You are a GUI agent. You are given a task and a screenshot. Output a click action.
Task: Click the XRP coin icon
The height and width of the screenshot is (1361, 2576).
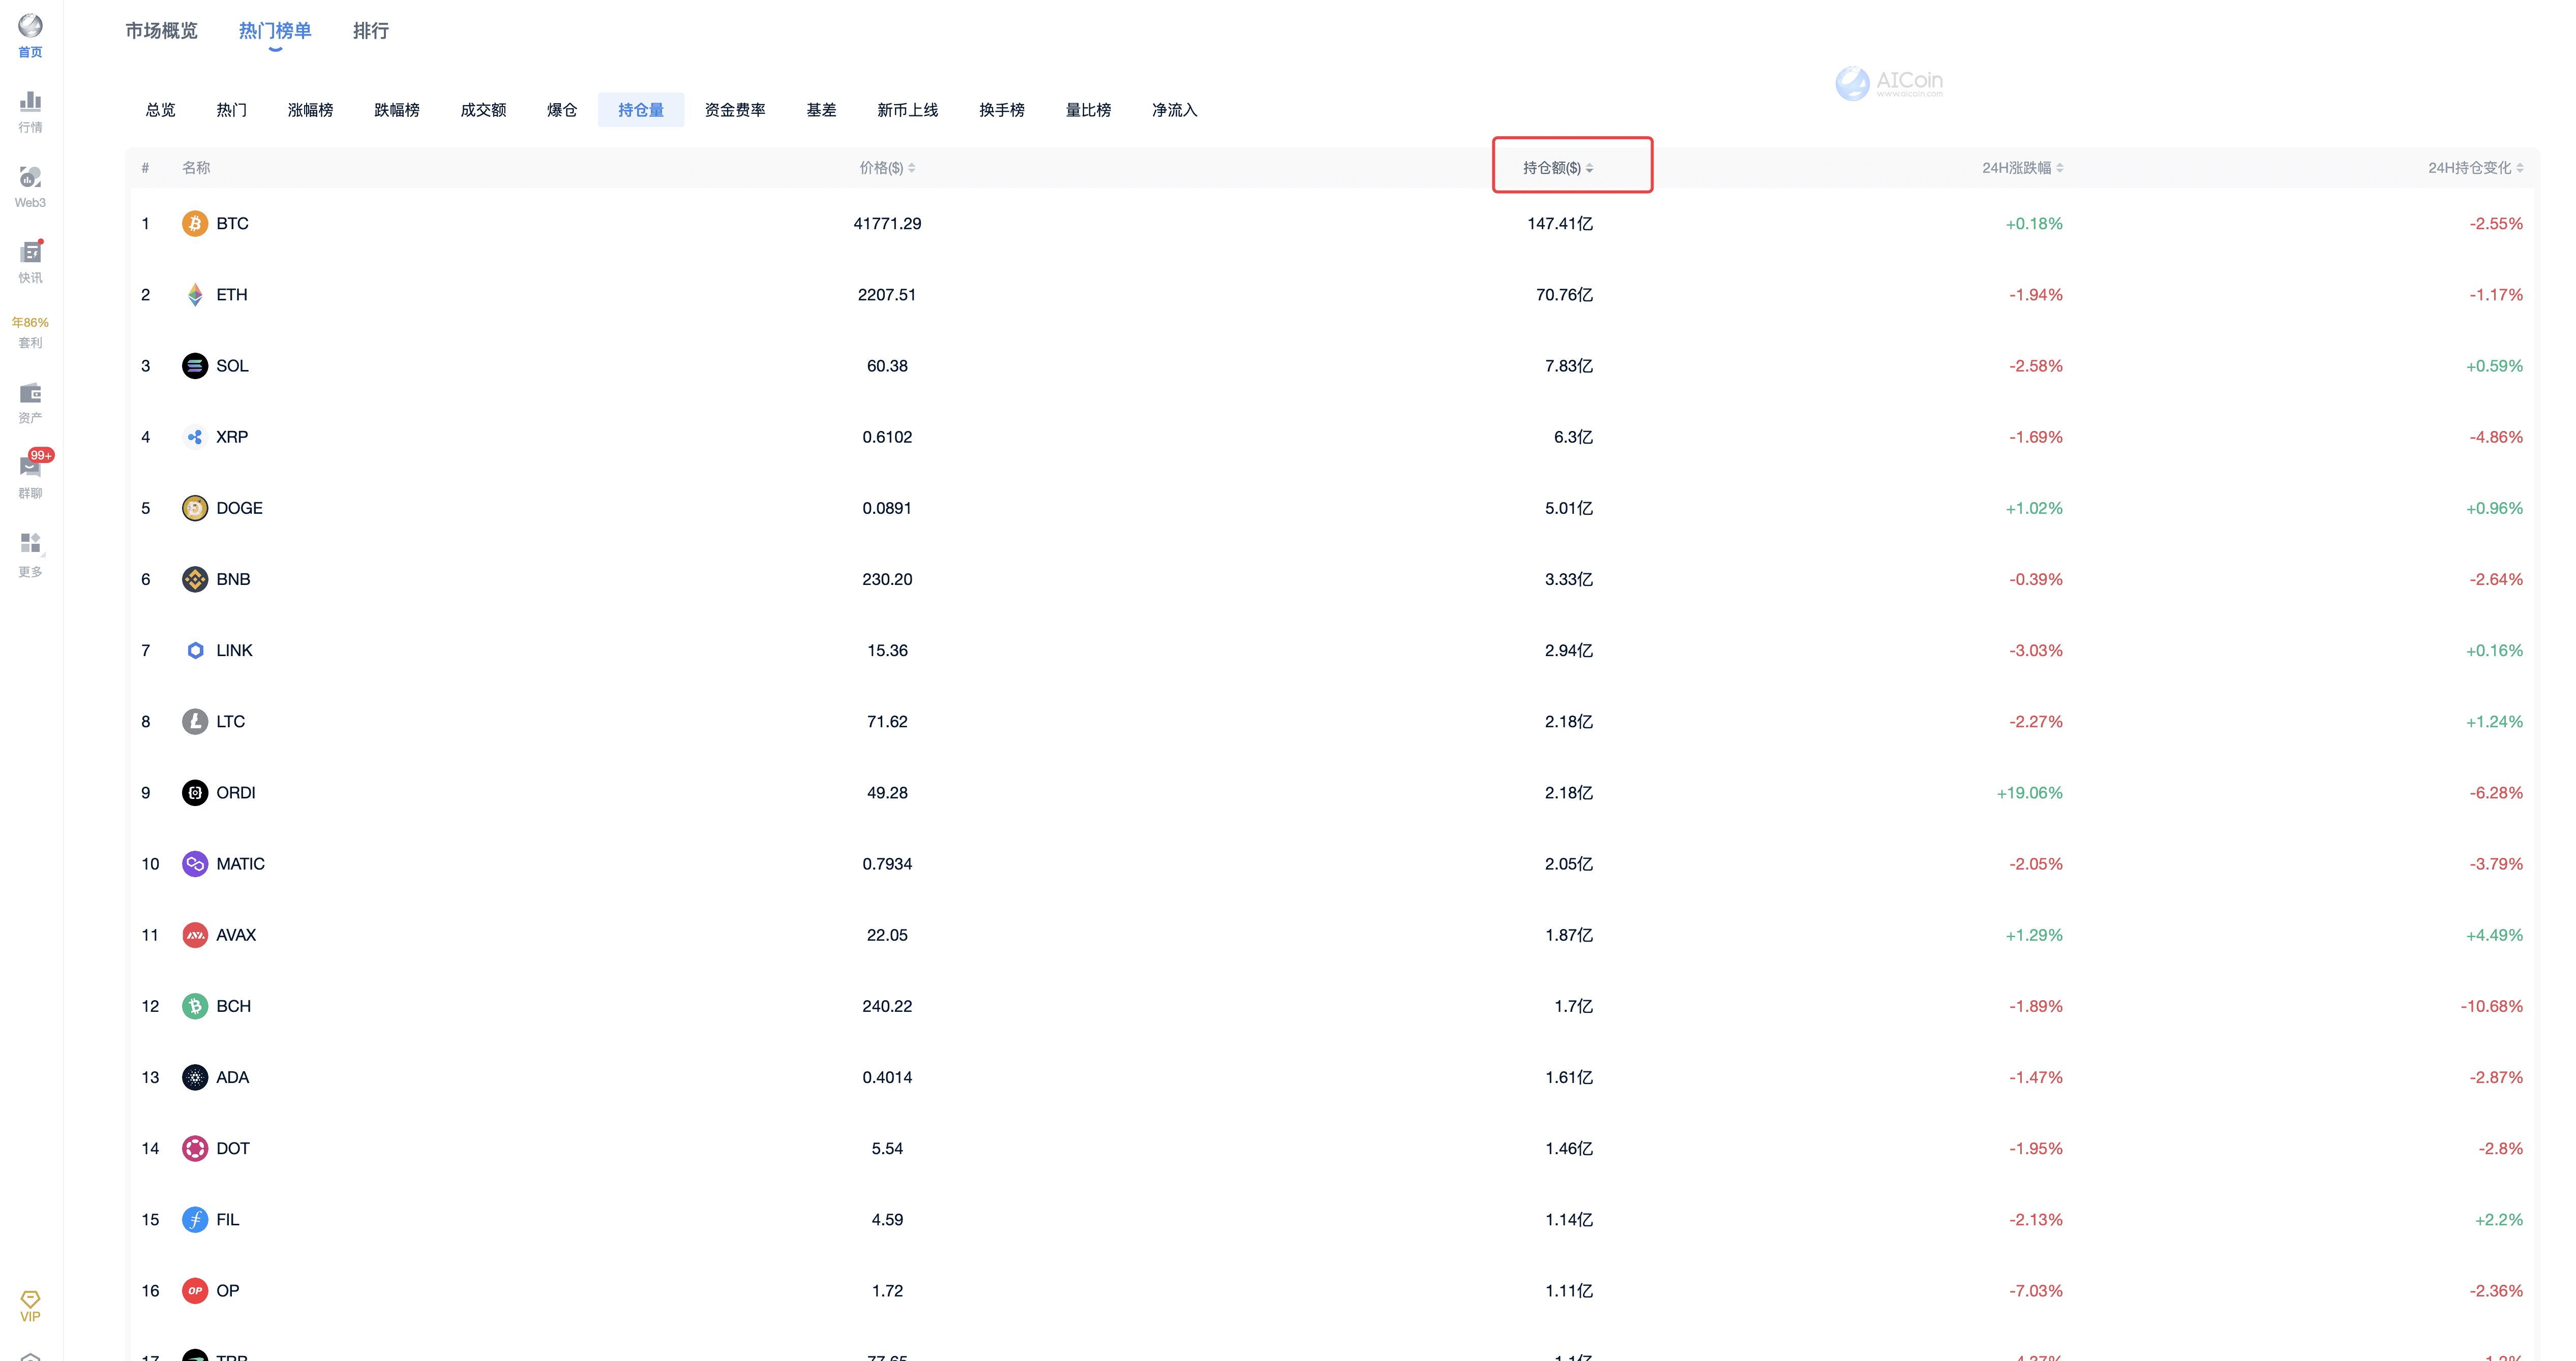pyautogui.click(x=195, y=437)
